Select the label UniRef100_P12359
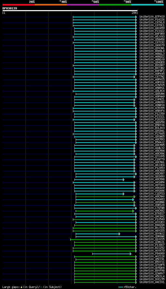Image resolution: width=166 pixels, height=289 pixels. coord(152,114)
